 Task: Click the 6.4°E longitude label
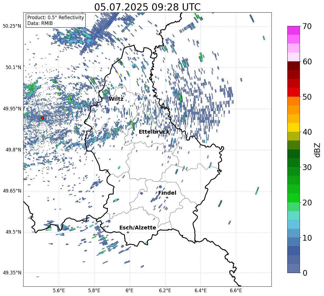[x=200, y=291]
